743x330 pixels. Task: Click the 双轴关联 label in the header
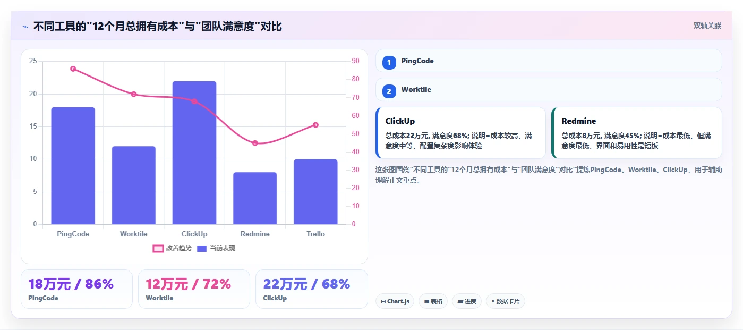click(x=707, y=26)
